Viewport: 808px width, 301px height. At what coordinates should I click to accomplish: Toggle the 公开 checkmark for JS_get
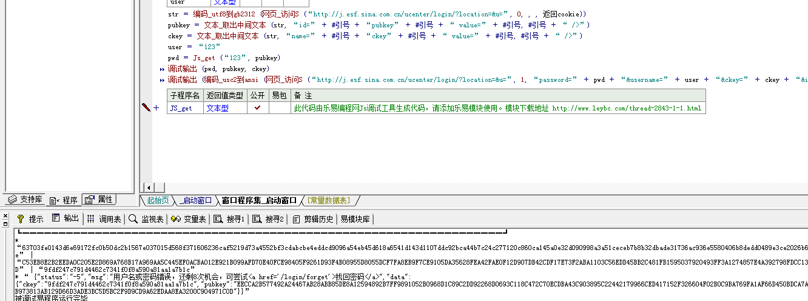pos(257,108)
